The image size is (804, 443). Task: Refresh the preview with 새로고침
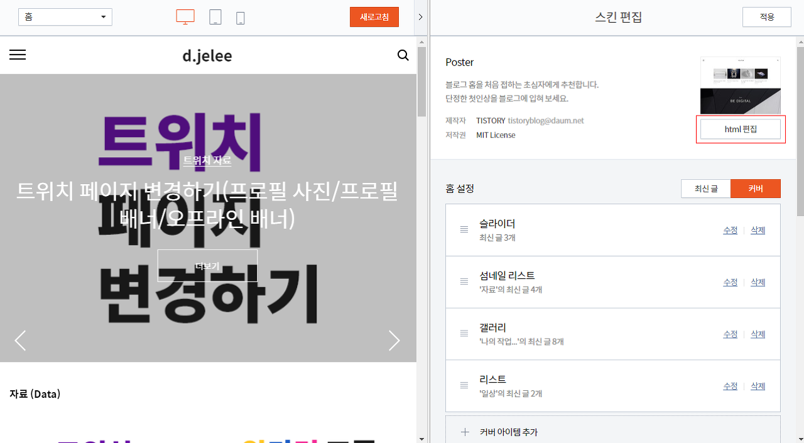374,17
